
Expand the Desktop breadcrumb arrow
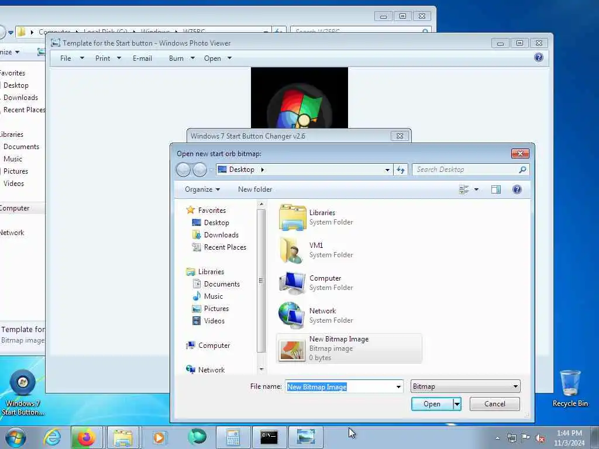click(263, 170)
